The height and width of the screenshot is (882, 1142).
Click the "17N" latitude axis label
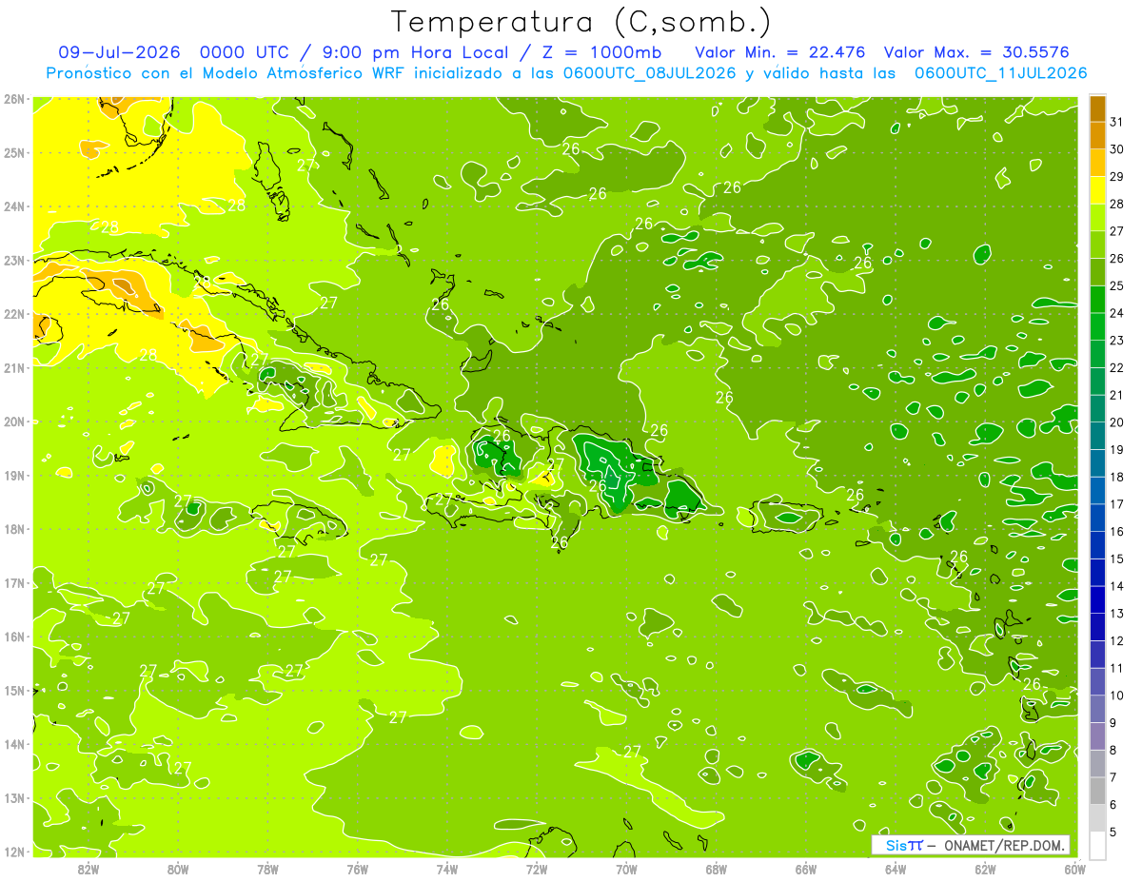click(x=13, y=582)
